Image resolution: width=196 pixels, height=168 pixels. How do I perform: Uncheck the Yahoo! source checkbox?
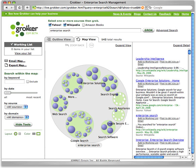point(50,25)
